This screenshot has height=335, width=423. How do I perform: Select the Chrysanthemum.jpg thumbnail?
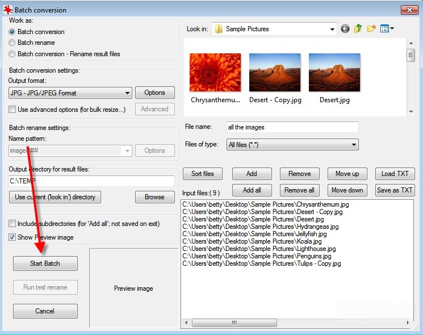tap(215, 73)
